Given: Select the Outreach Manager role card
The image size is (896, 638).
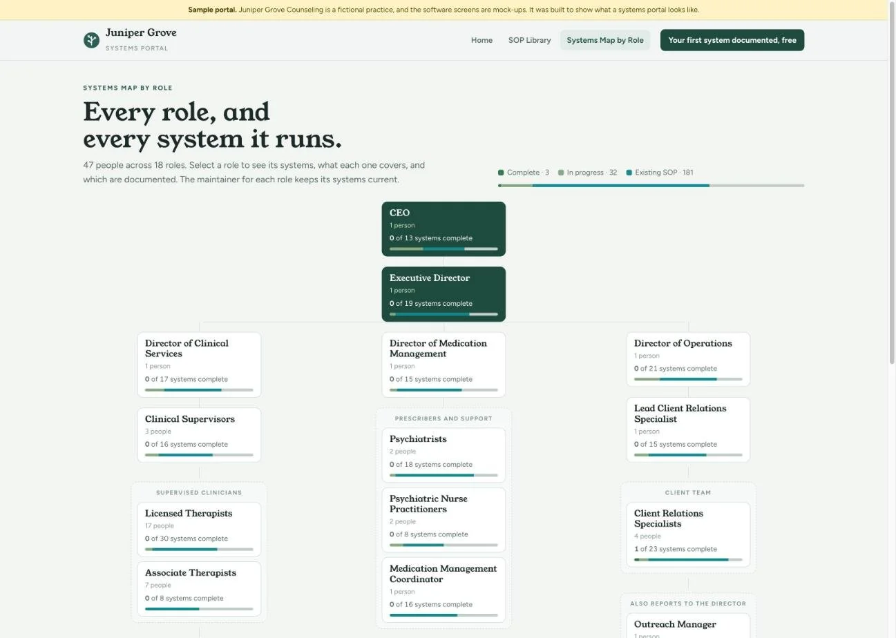Looking at the screenshot, I should click(x=688, y=626).
